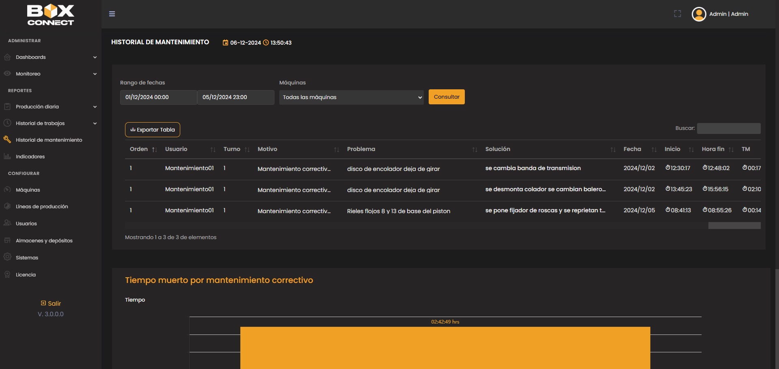Image resolution: width=779 pixels, height=369 pixels.
Task: Click the Hora fin time 12:48:02
Action: click(x=716, y=168)
